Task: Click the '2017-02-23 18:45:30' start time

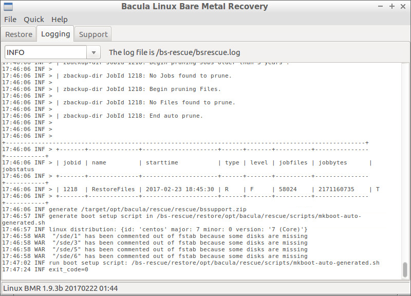Action: (180, 189)
